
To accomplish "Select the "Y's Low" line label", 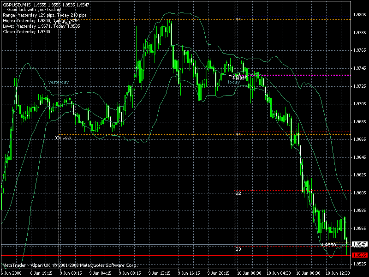I will [63, 137].
